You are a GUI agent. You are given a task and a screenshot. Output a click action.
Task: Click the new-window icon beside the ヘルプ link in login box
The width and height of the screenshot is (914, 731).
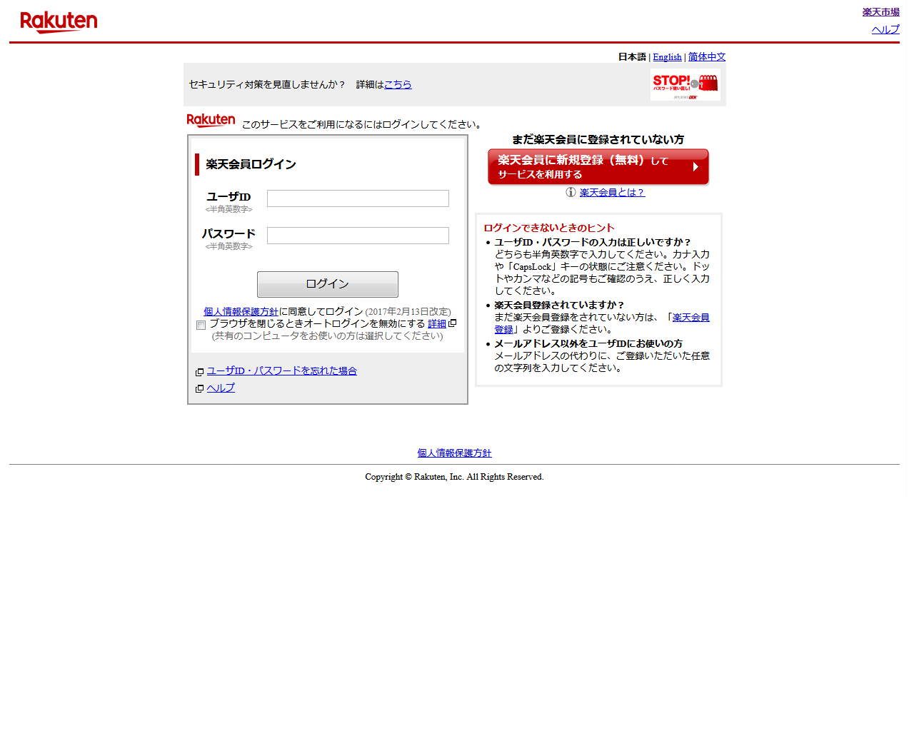click(x=199, y=388)
